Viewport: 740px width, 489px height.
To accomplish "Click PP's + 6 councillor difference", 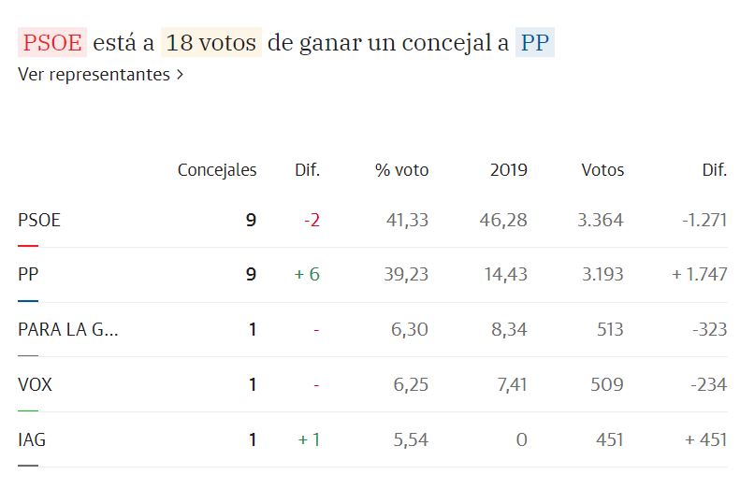I will (307, 275).
